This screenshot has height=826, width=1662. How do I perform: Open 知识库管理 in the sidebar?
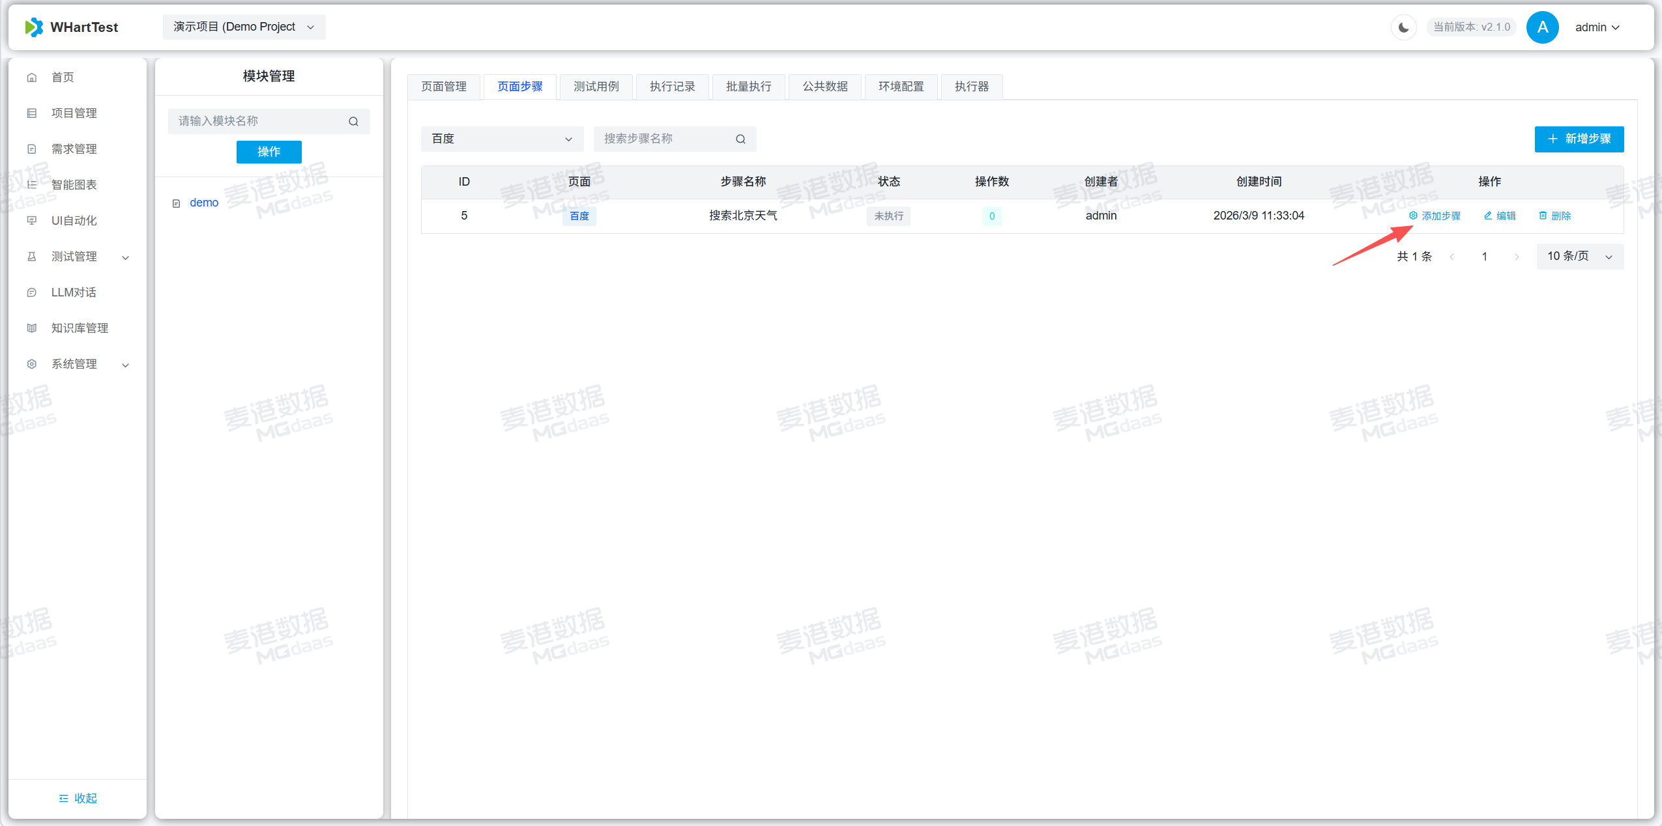click(x=80, y=328)
